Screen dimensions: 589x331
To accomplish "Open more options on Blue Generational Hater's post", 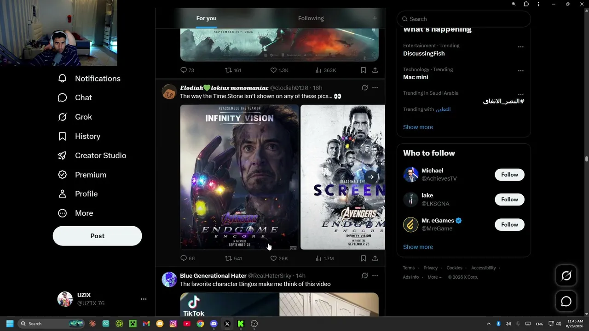I will (375, 275).
